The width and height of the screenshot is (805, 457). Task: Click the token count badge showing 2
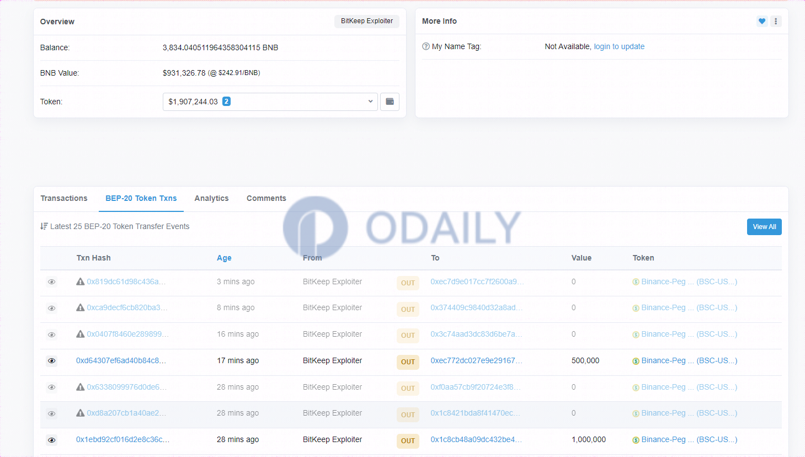[x=226, y=102]
